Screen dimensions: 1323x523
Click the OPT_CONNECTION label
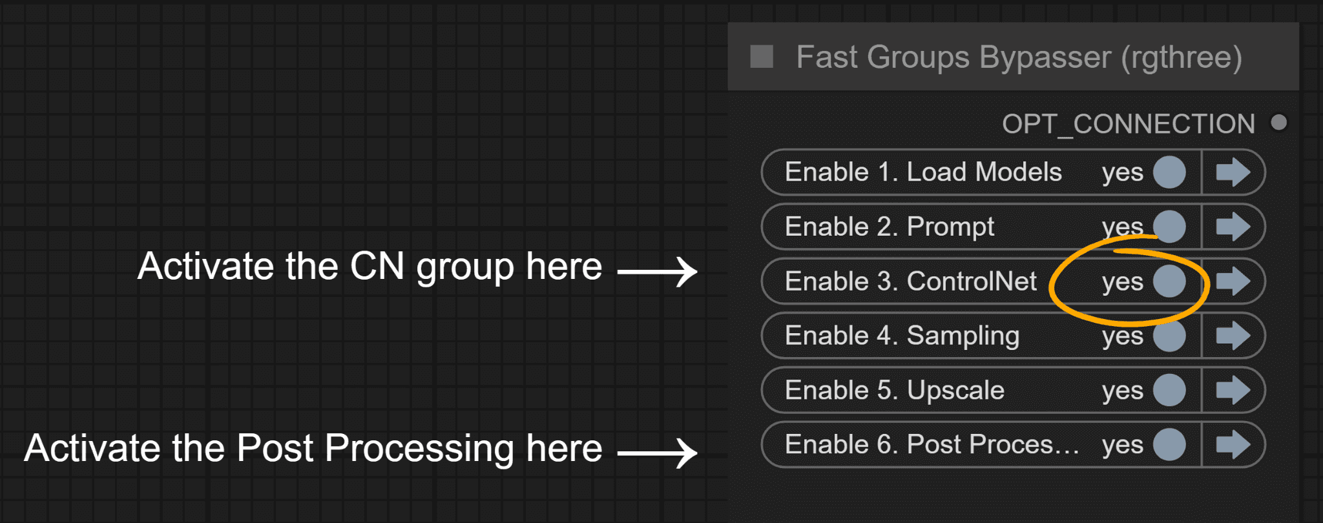click(1129, 124)
